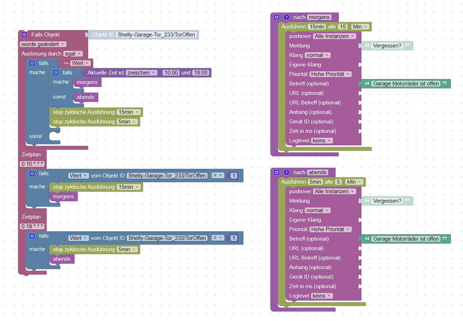Edit interval value 15 in morgens Ausführen
The height and width of the screenshot is (321, 463).
click(343, 27)
